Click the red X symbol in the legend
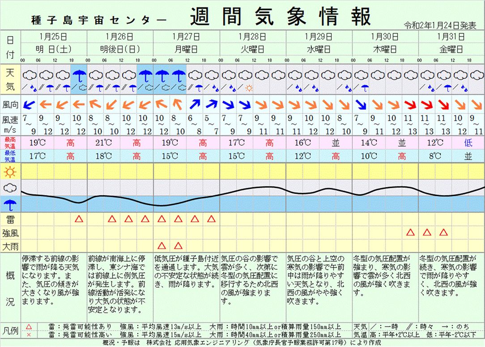 pos(29,335)
